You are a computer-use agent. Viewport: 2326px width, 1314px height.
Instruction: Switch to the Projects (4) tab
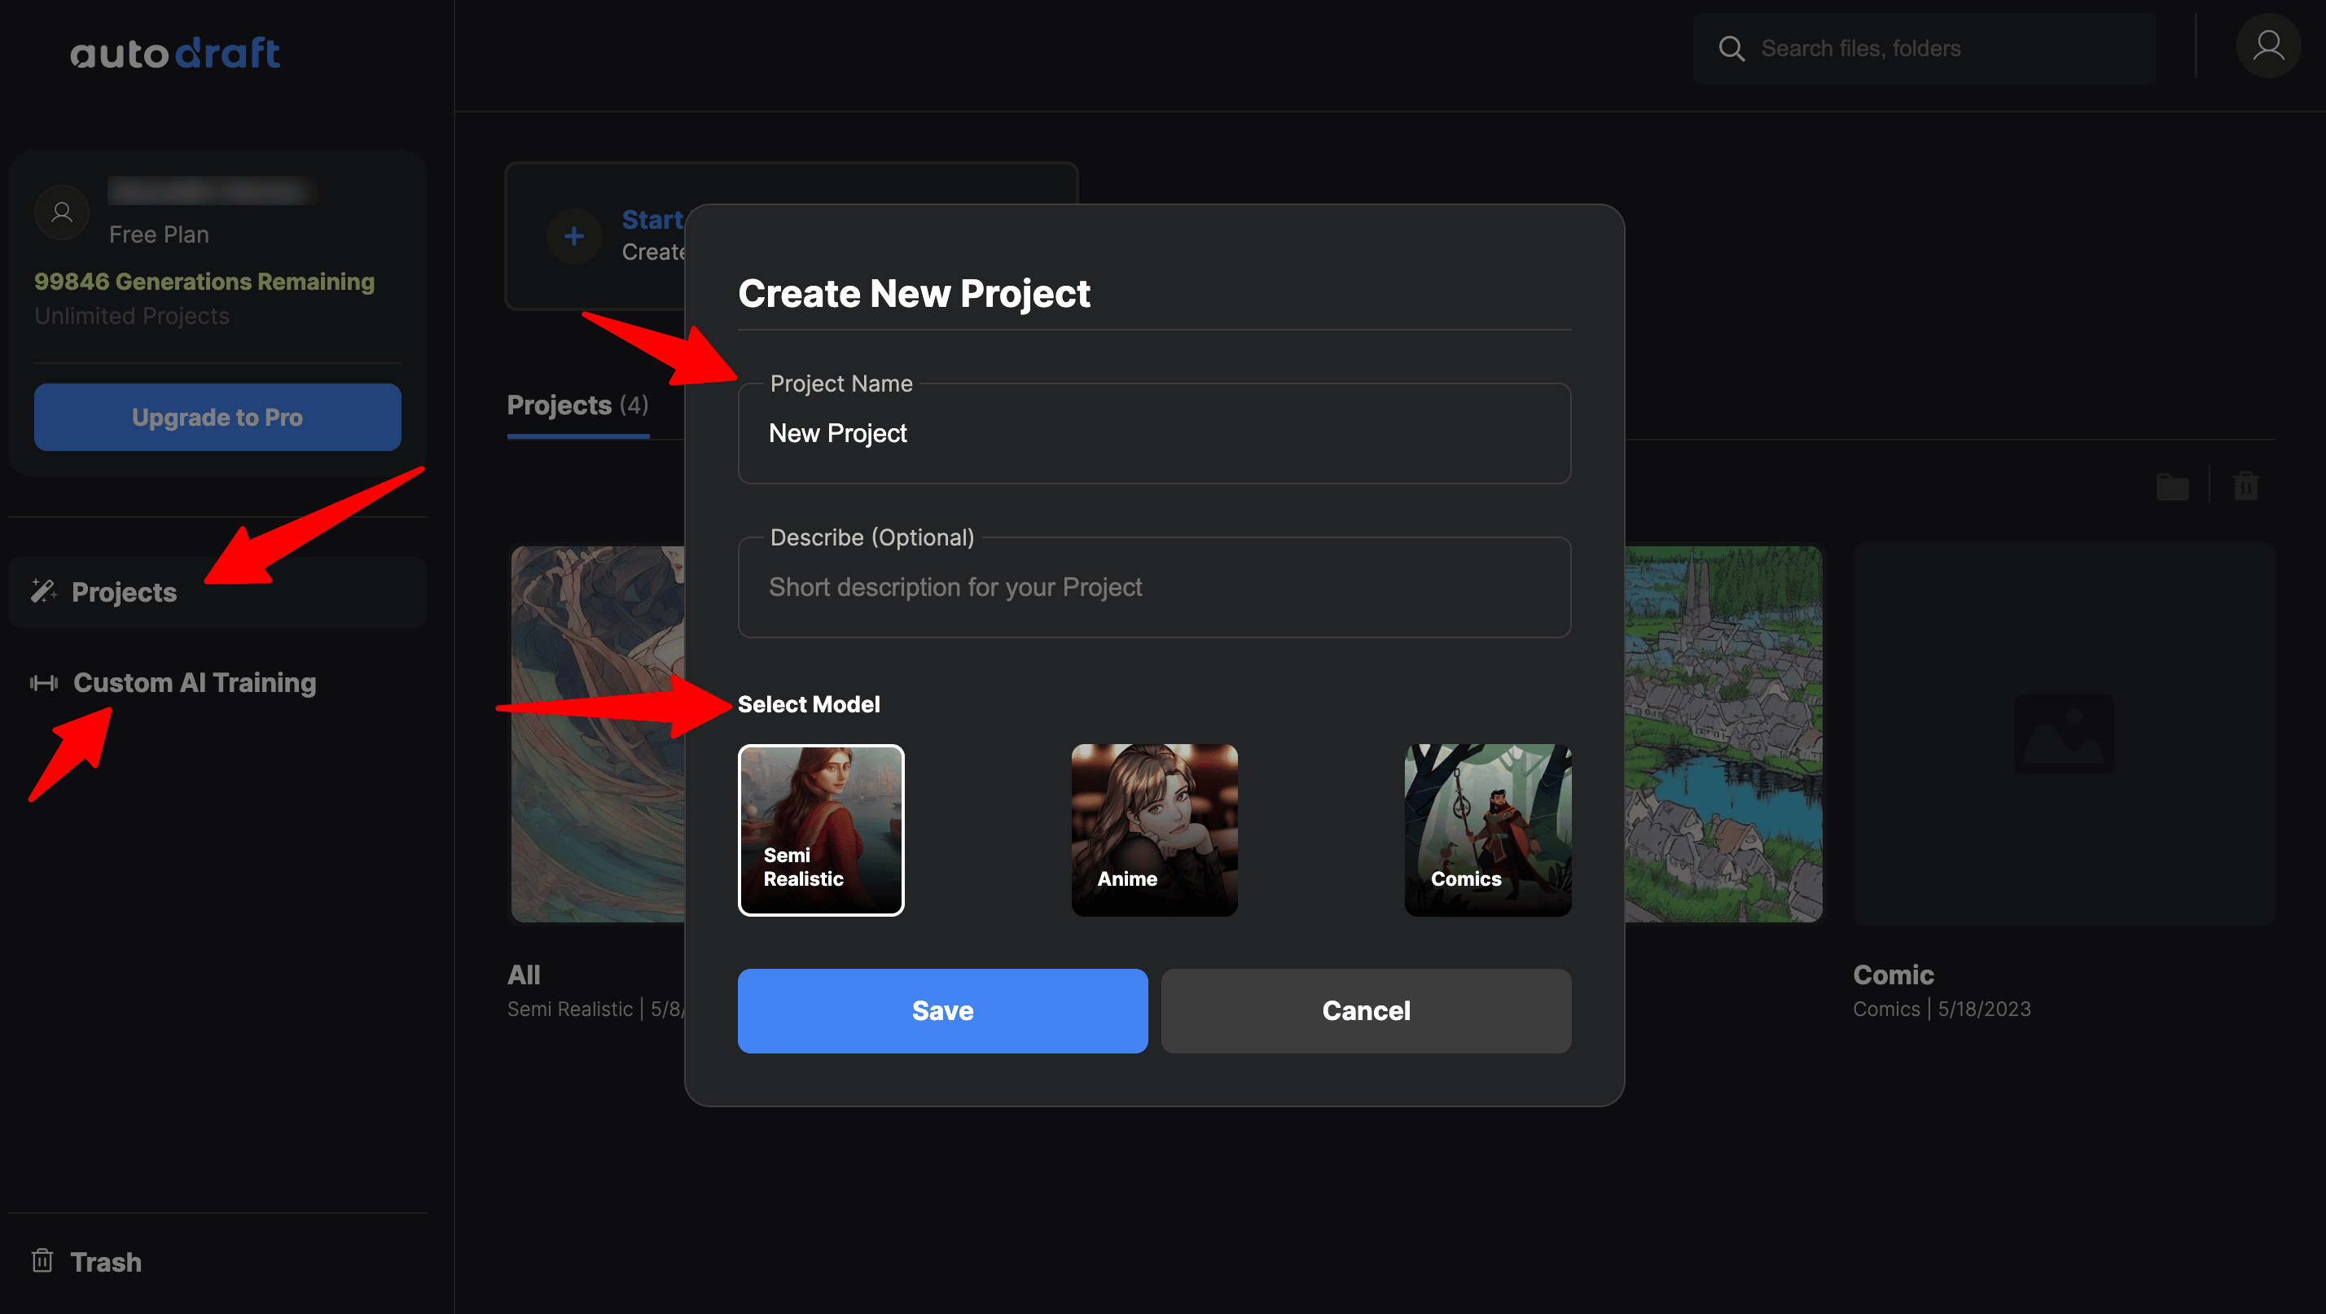tap(577, 405)
